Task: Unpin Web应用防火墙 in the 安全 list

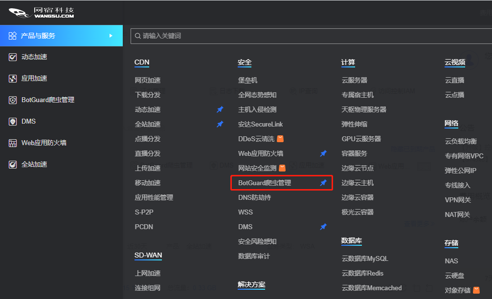Action: [323, 153]
